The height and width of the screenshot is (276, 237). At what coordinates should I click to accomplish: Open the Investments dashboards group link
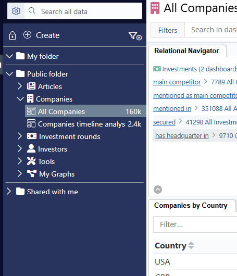[x=199, y=69]
